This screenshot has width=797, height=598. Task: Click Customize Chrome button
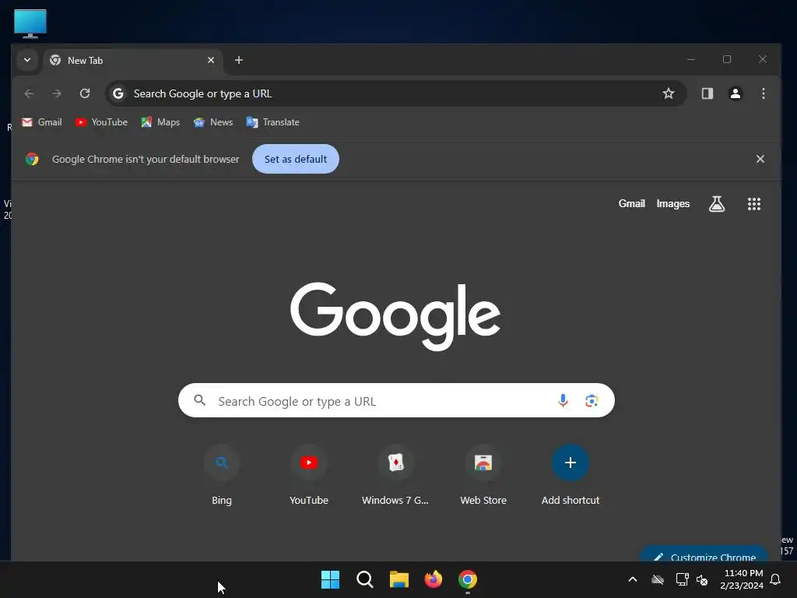pyautogui.click(x=704, y=554)
